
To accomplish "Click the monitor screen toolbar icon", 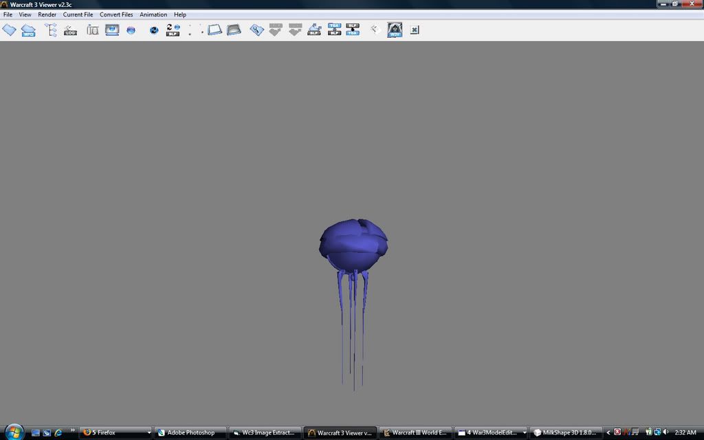I will [x=112, y=30].
